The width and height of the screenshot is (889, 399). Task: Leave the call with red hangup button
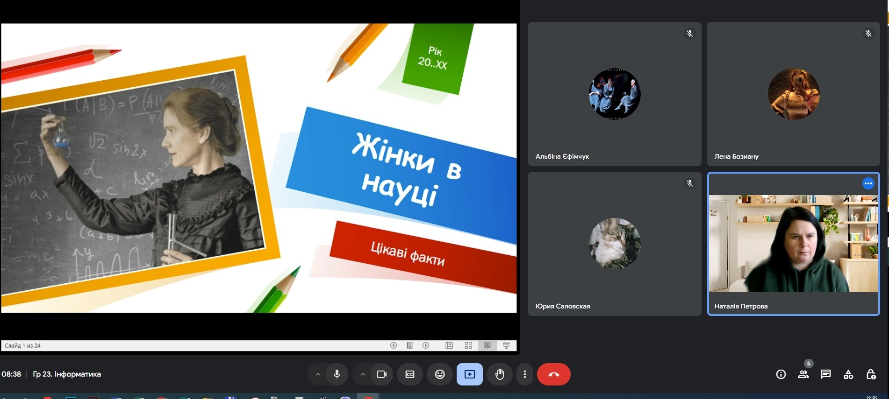(x=554, y=374)
